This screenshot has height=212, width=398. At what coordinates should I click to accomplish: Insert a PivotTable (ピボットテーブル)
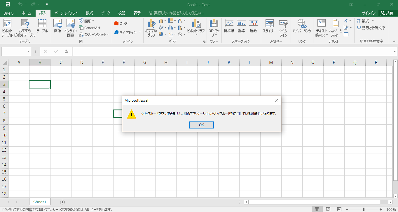point(7,28)
